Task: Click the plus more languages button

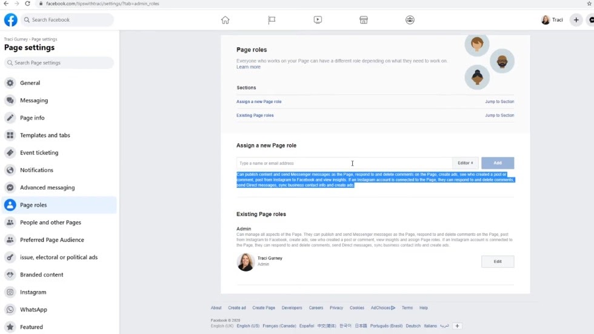Action: point(457,326)
